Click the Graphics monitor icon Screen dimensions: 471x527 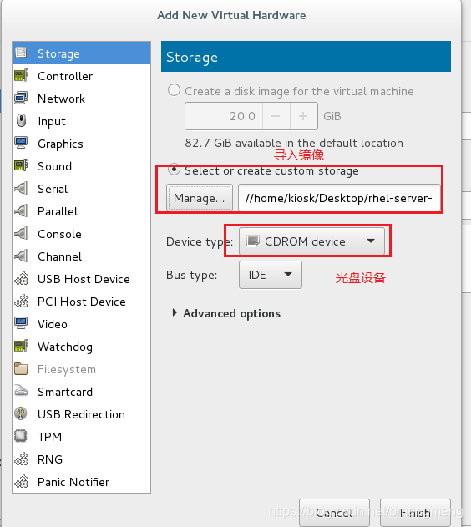point(21,143)
